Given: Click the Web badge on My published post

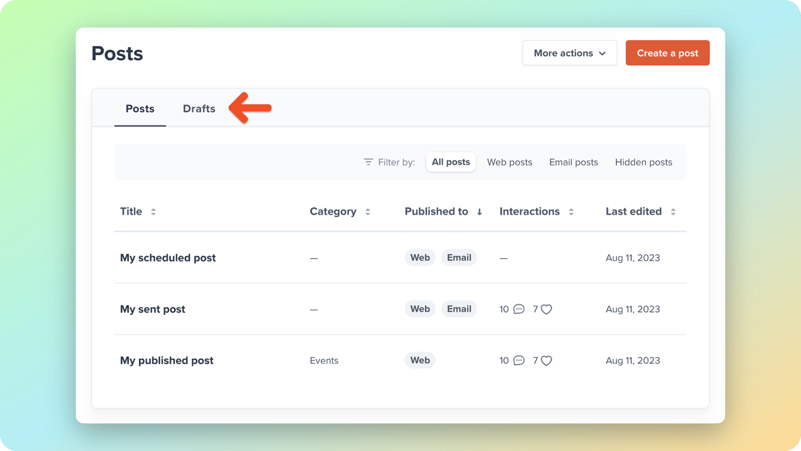Looking at the screenshot, I should coord(420,360).
